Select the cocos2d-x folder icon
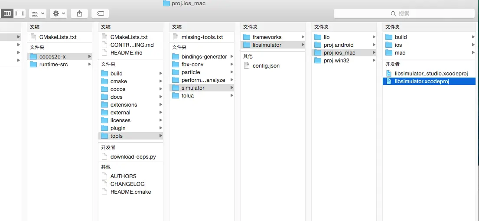Image resolution: width=479 pixels, height=221 pixels. tap(34, 56)
